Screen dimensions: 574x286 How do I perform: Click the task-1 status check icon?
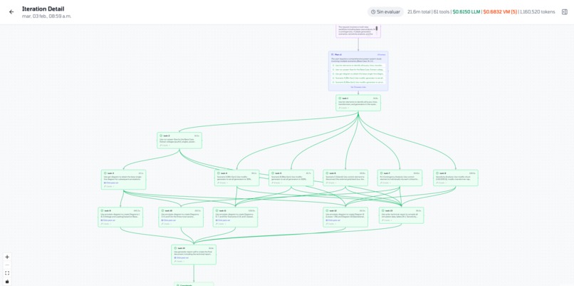click(340, 98)
